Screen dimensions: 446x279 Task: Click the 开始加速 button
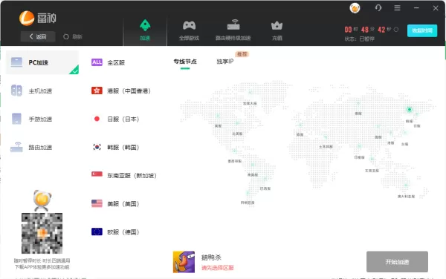pos(397,262)
